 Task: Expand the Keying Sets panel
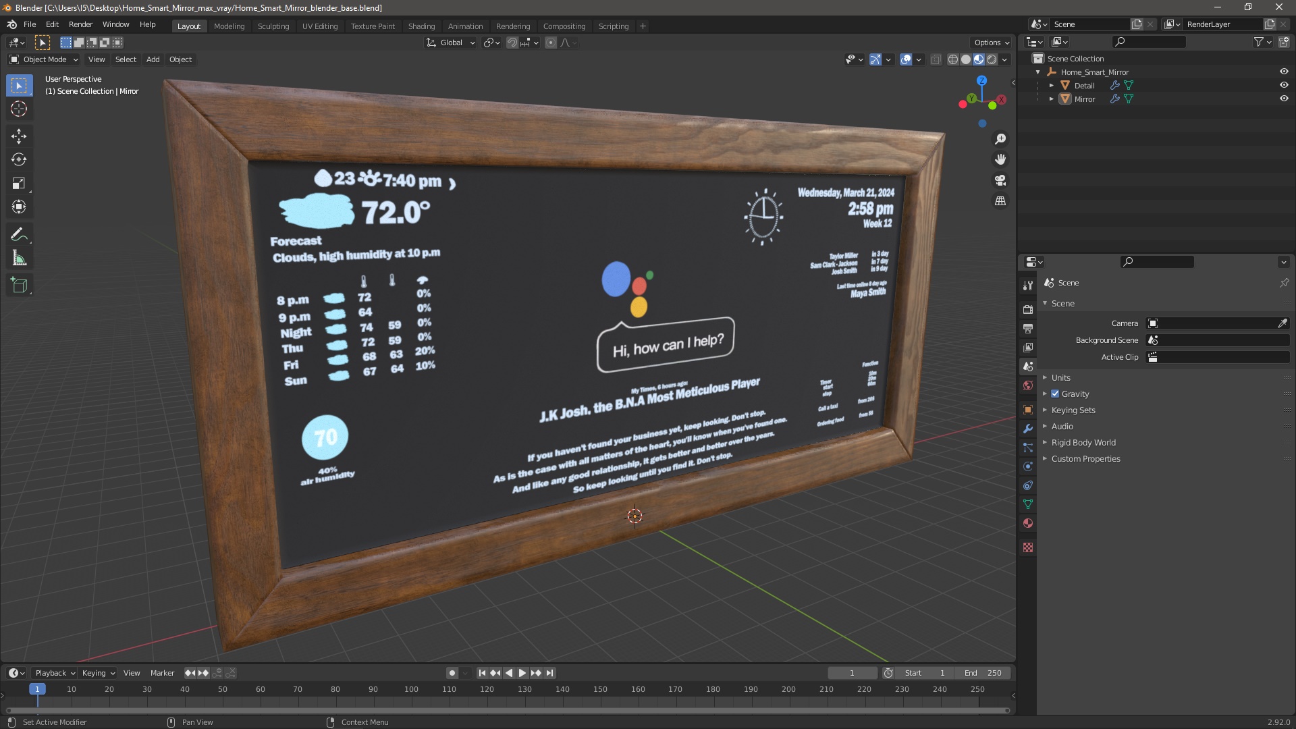[1073, 410]
